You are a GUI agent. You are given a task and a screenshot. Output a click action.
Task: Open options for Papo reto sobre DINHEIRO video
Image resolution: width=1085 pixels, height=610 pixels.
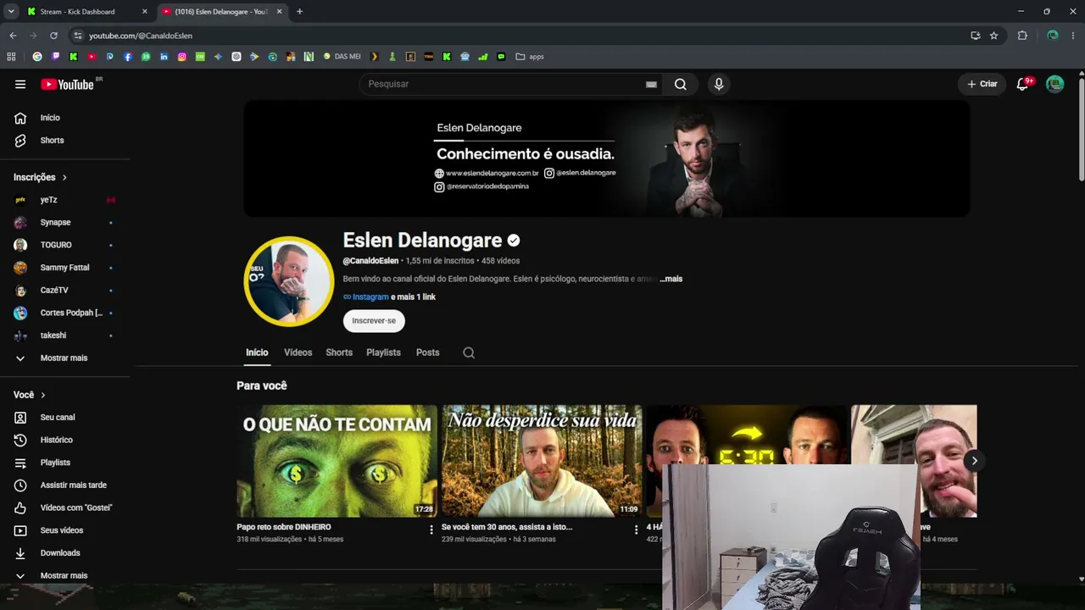point(431,530)
